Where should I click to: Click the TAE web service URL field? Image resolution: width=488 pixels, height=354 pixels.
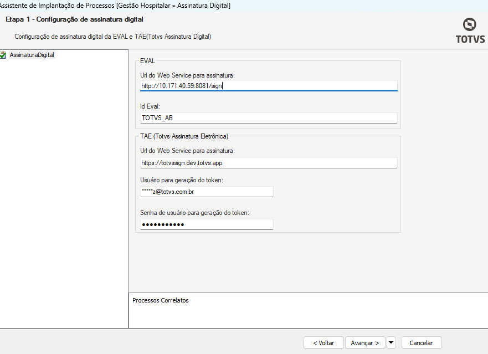269,163
